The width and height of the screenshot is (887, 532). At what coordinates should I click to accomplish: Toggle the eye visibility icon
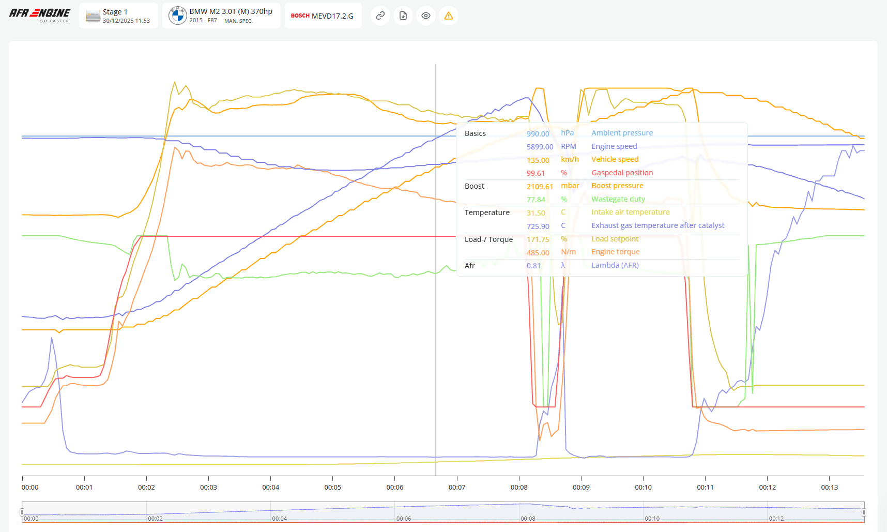pyautogui.click(x=426, y=16)
